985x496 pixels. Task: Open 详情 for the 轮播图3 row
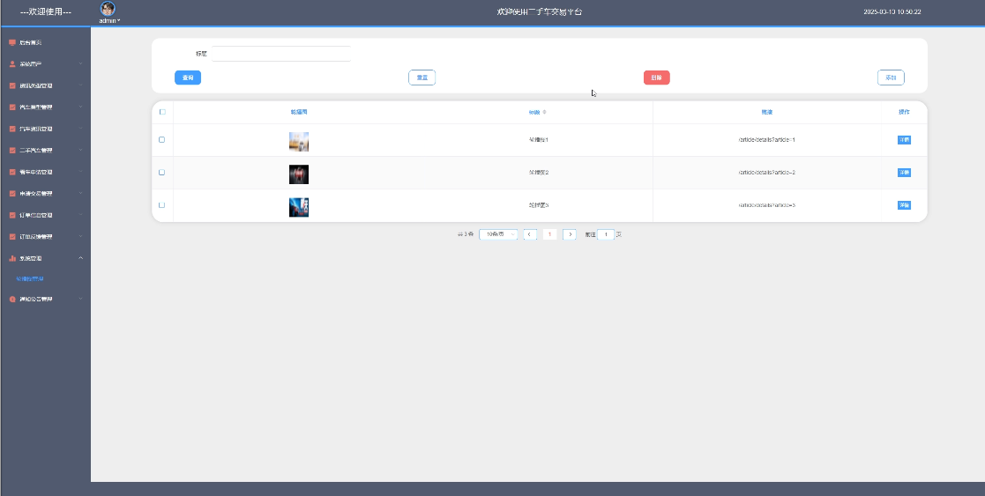904,205
